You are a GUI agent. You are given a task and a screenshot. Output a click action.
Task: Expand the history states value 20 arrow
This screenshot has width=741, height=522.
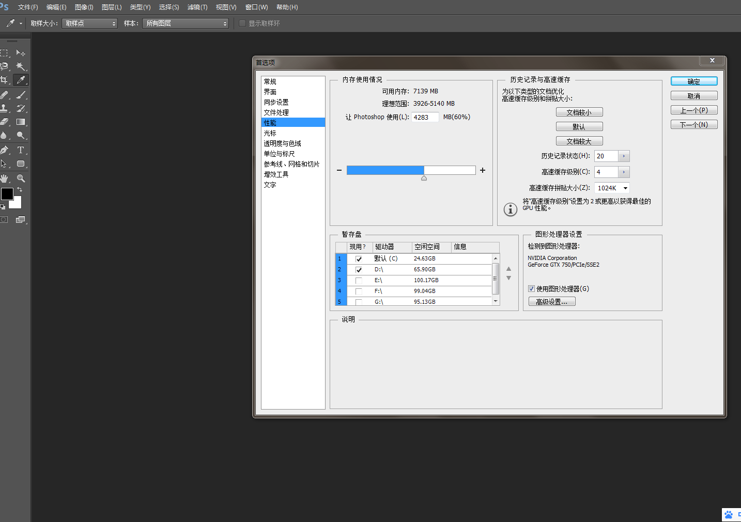tap(624, 156)
